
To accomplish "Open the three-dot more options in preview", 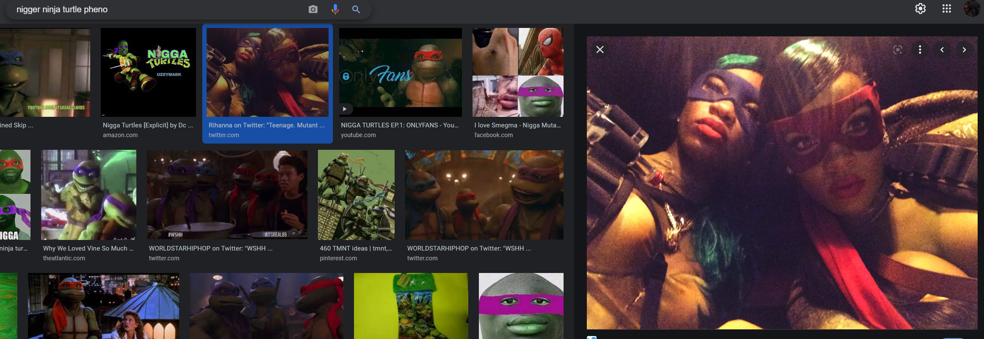I will point(920,50).
